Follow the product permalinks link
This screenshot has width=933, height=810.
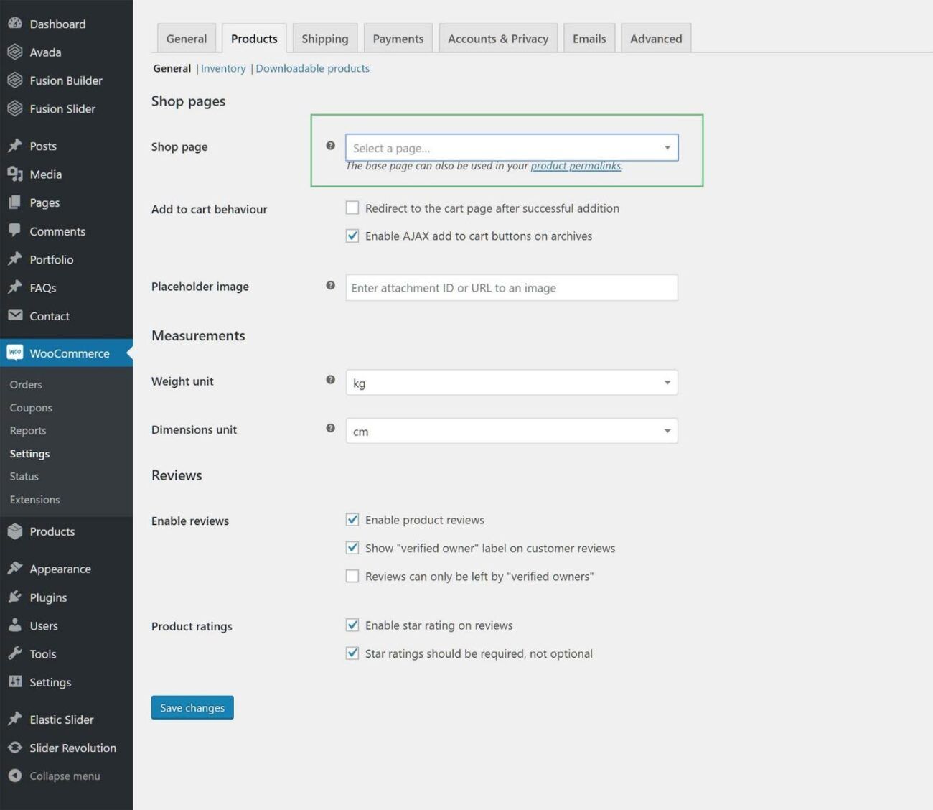pyautogui.click(x=576, y=166)
